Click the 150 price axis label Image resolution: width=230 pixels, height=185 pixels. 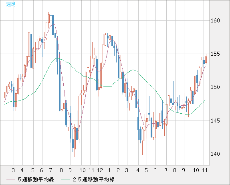[x=215, y=87]
